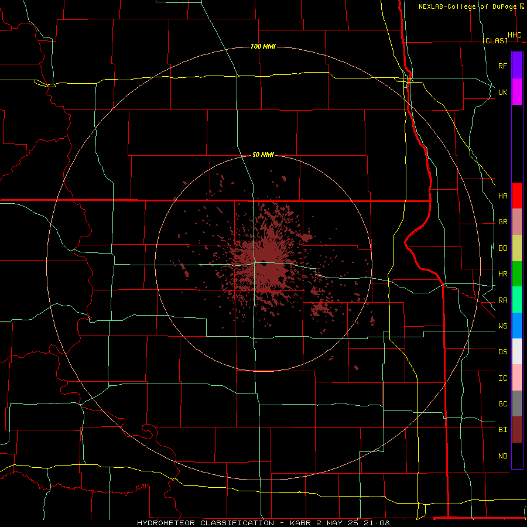Click the DS legend label
527x527 pixels.
[x=502, y=352]
